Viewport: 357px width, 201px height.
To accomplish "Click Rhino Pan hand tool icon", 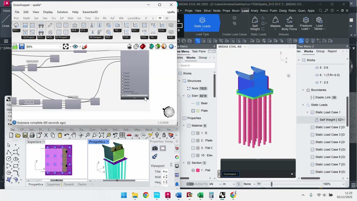I will coord(74,135).
